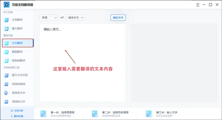
Task: Select 文档翻译 label in sidebar
Action: (17, 20)
